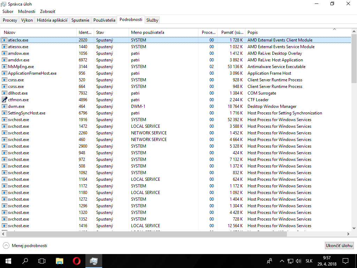This screenshot has width=357, height=268.
Task: Sort by the Proce... column header
Action: click(x=208, y=32)
